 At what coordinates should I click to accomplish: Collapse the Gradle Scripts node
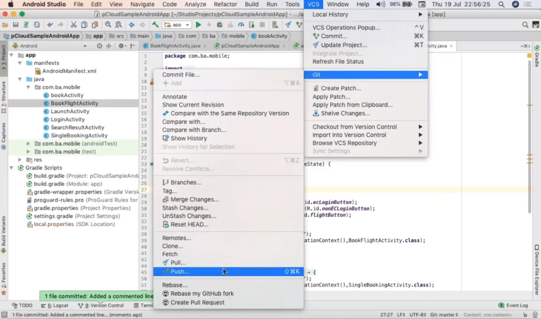click(12, 168)
